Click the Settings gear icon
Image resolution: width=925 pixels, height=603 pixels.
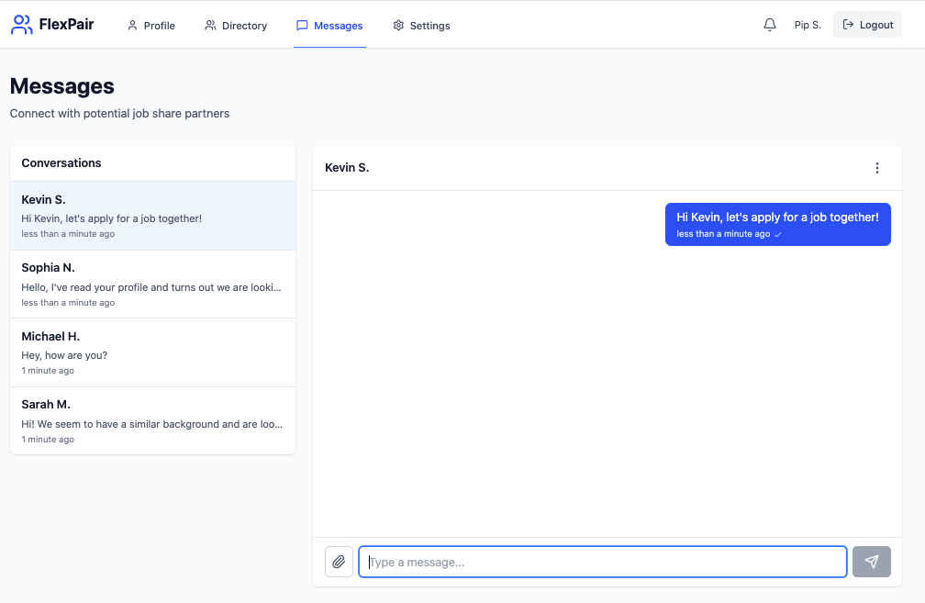pos(398,26)
